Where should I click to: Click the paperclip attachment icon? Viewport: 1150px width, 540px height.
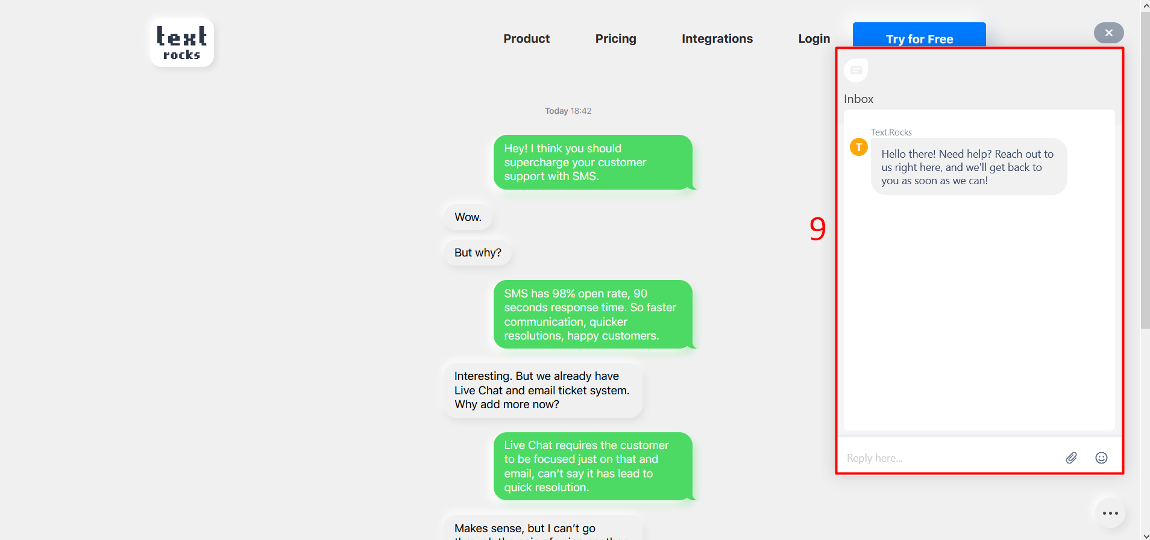coord(1071,458)
